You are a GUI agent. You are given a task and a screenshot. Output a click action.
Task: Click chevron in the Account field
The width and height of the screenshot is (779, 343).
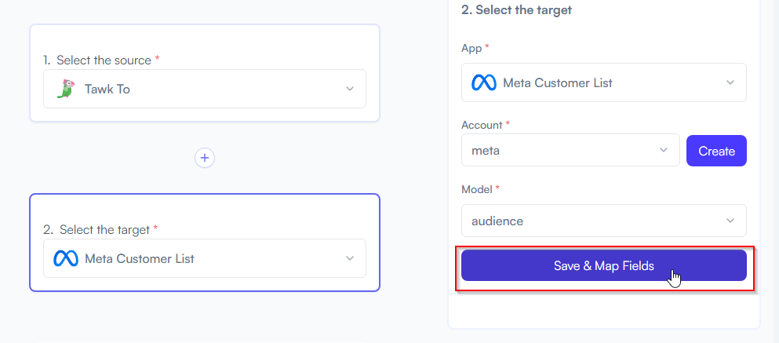(x=663, y=150)
